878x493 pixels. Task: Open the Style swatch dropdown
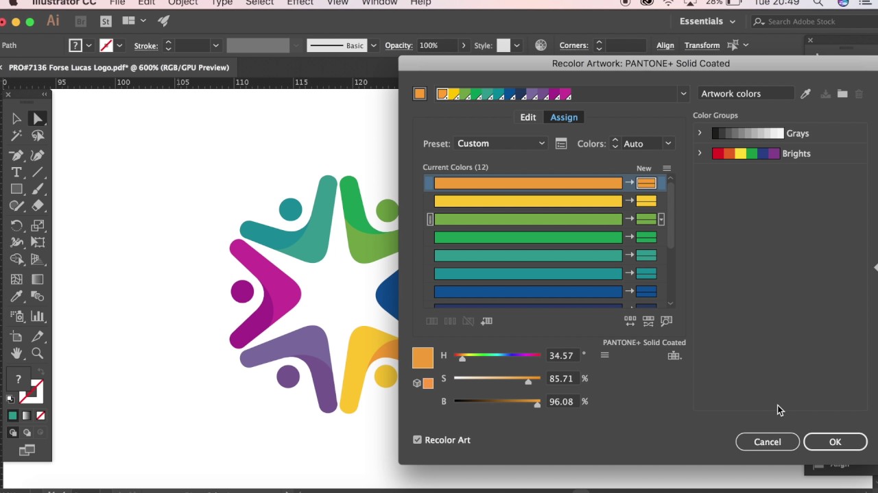pyautogui.click(x=517, y=45)
